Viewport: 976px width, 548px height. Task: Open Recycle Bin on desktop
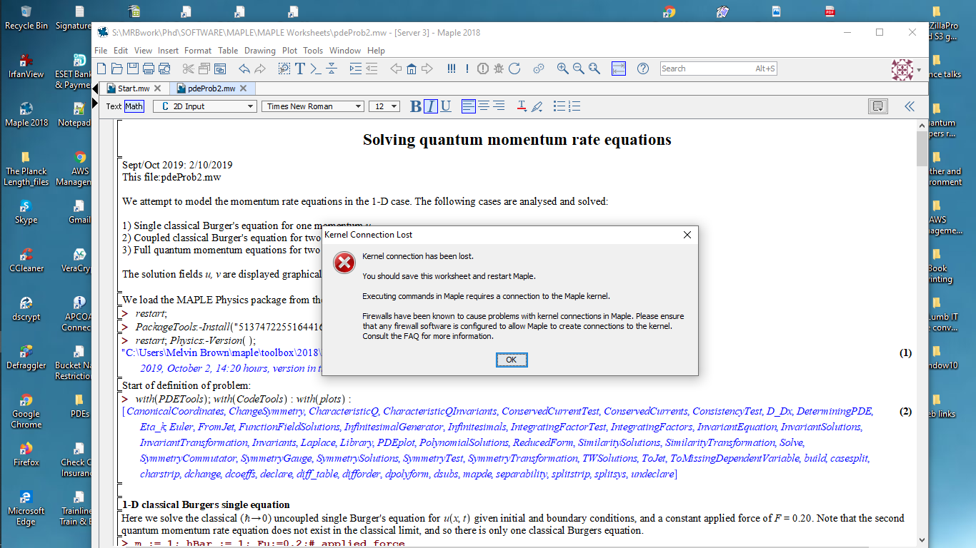[26, 17]
